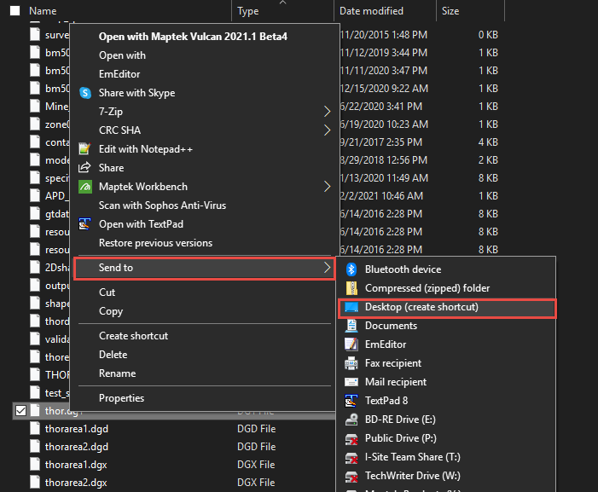Sort files by Date modified column
The width and height of the screenshot is (598, 492).
371,11
